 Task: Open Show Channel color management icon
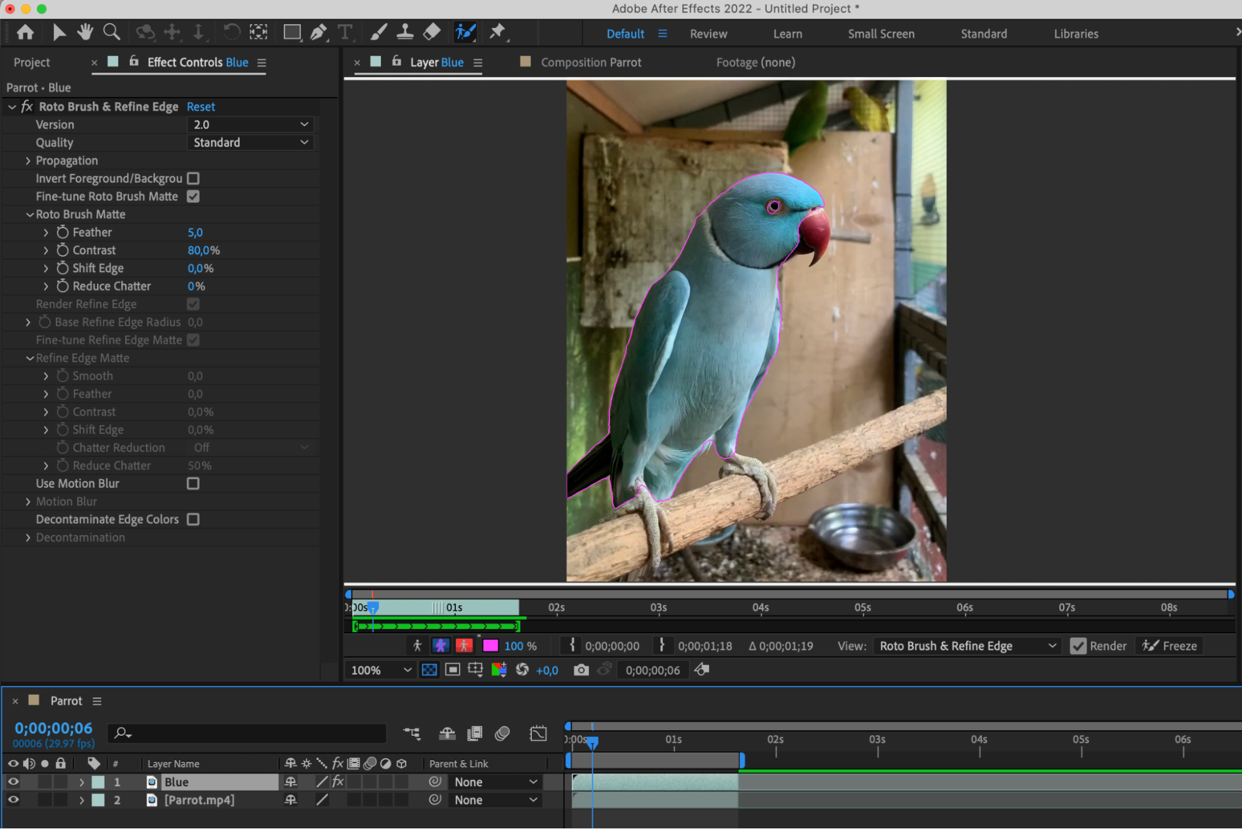pyautogui.click(x=499, y=670)
